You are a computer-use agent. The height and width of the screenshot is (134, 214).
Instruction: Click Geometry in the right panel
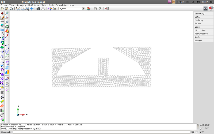click(x=204, y=14)
